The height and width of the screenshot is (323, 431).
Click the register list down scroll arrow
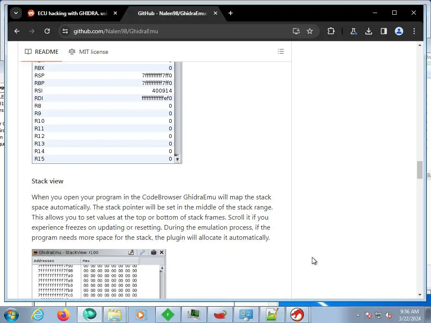click(x=177, y=159)
